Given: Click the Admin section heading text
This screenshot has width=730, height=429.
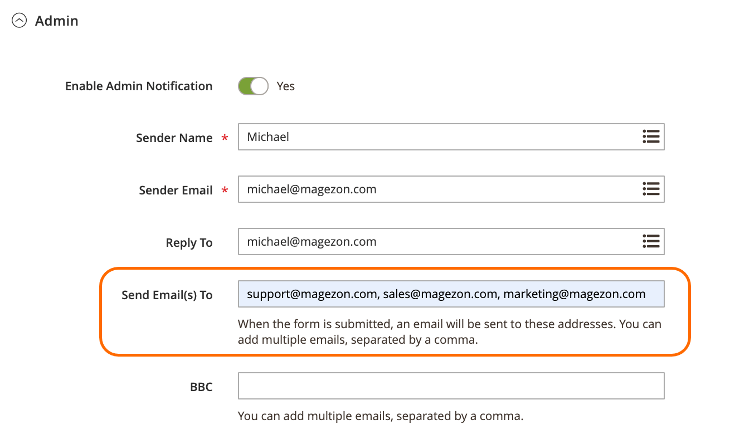Looking at the screenshot, I should pos(57,21).
